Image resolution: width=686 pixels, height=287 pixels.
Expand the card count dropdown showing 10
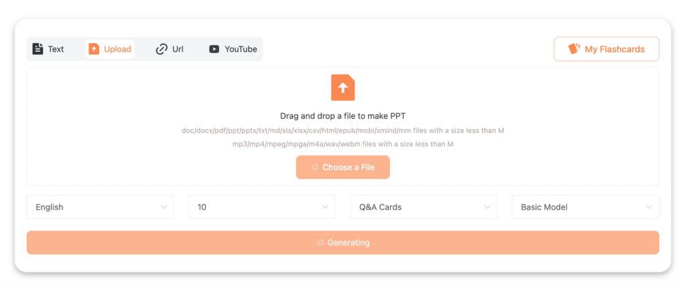(262, 207)
